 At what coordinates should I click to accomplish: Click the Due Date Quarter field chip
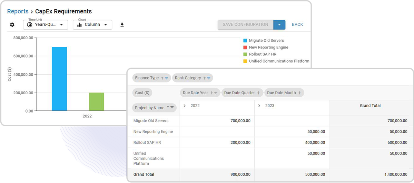point(242,93)
